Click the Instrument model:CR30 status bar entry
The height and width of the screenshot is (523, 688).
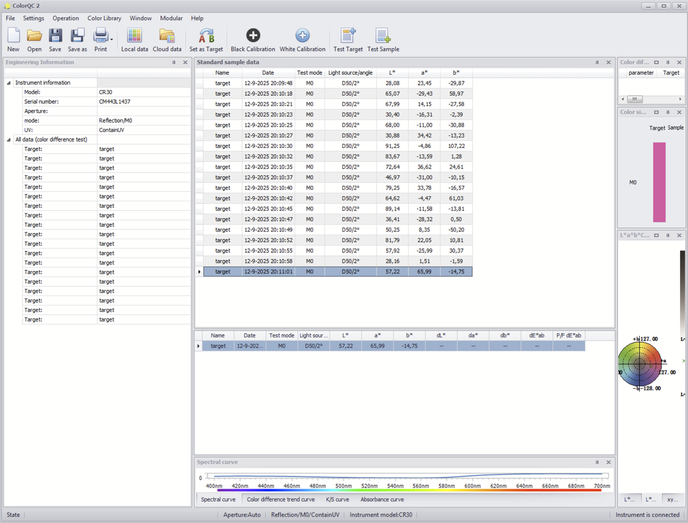pos(381,515)
